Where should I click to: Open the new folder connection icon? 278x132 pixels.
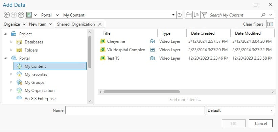[x=188, y=15]
